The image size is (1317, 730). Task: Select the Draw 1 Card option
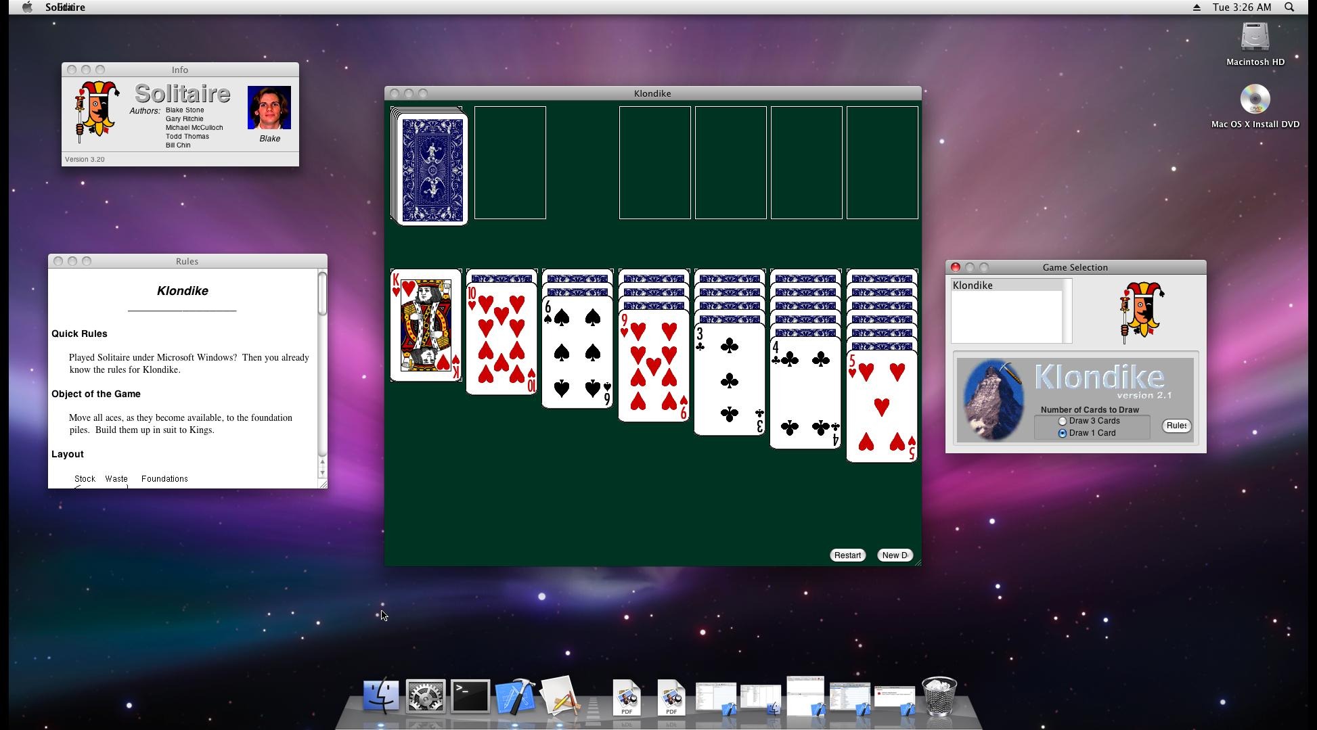point(1063,433)
